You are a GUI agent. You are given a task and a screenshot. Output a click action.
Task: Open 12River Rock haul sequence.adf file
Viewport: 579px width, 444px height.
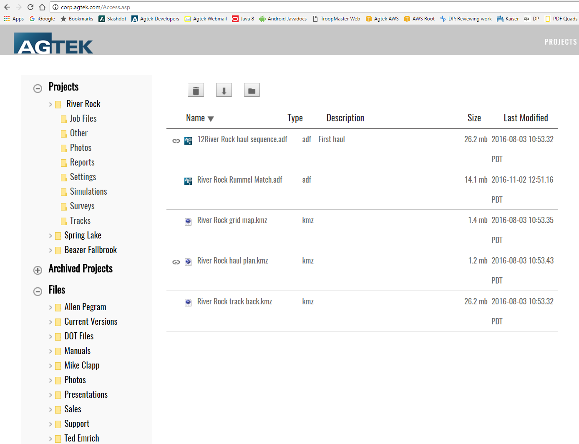(242, 139)
